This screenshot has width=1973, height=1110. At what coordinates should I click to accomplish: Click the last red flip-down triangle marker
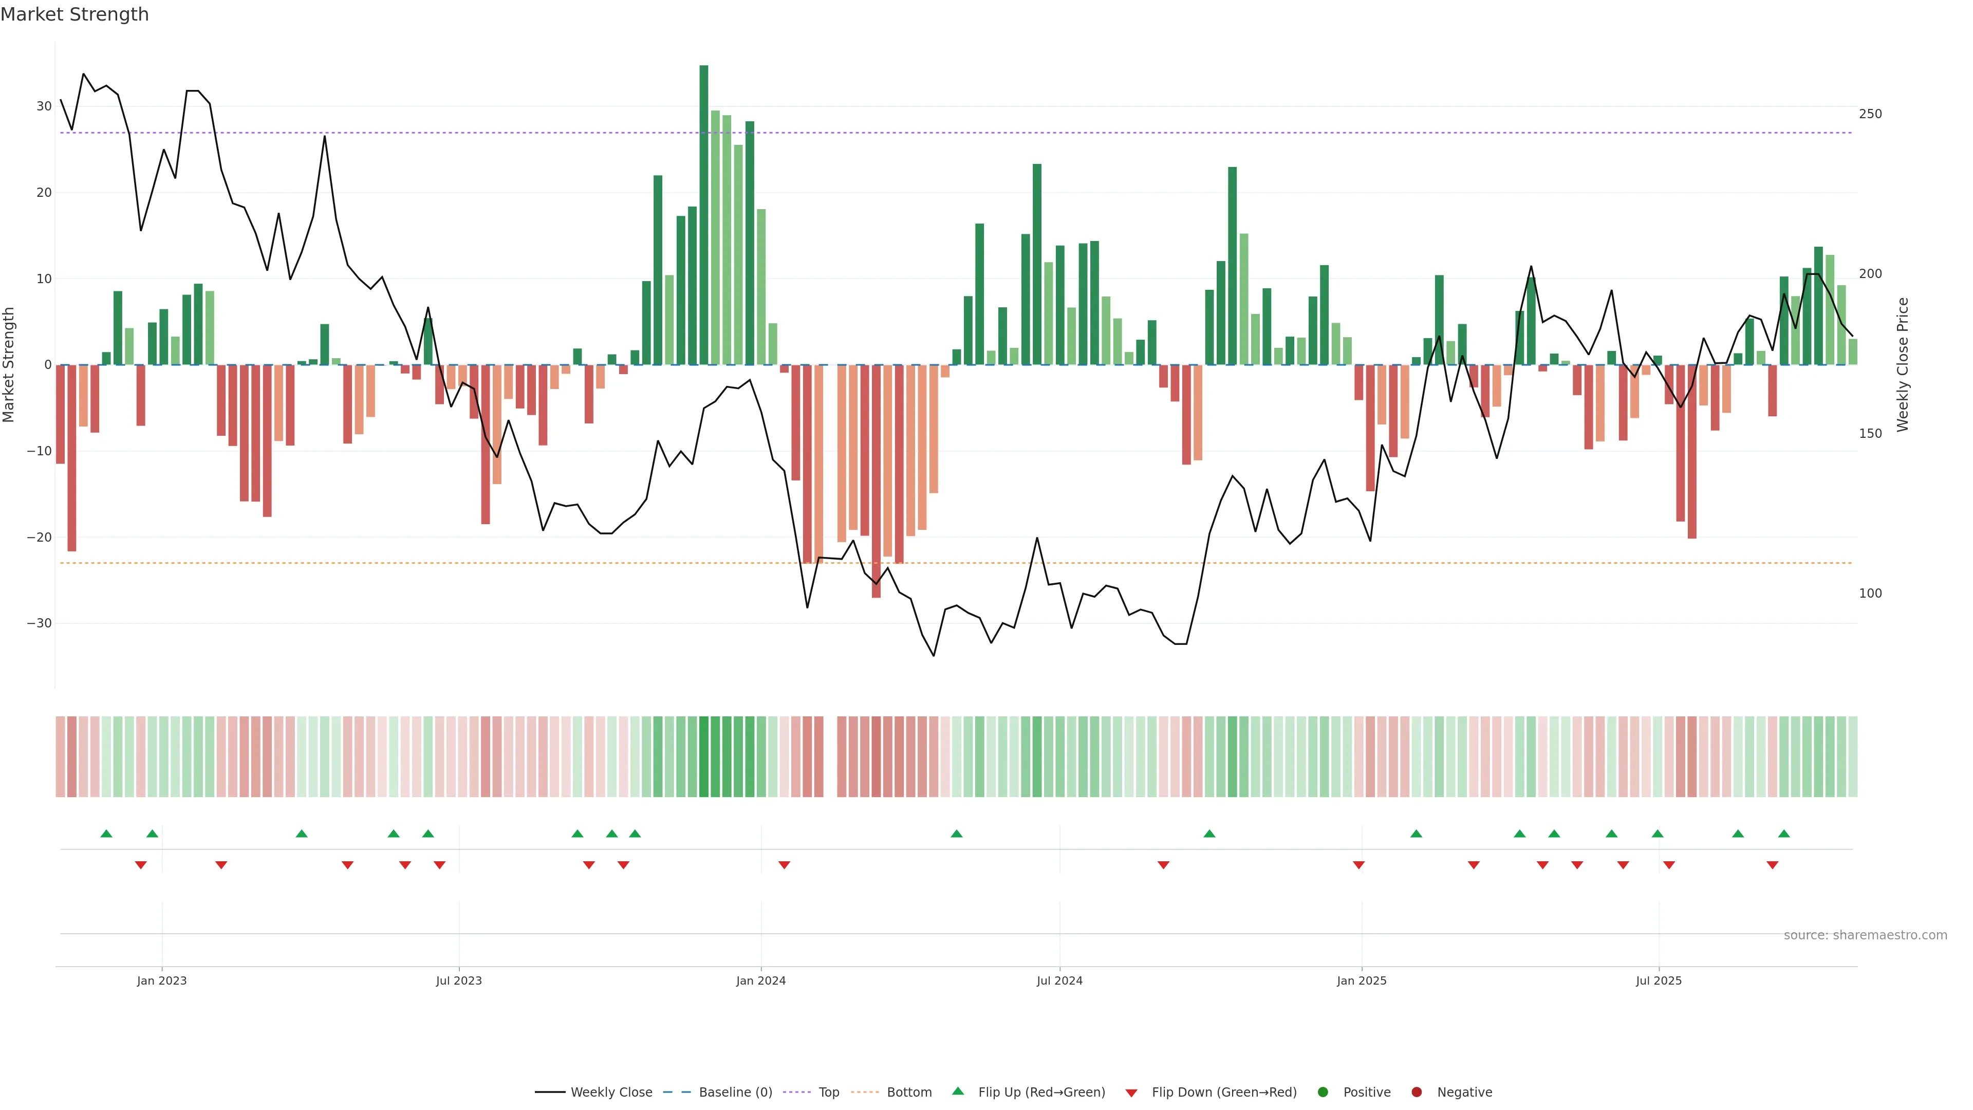[x=1772, y=865]
